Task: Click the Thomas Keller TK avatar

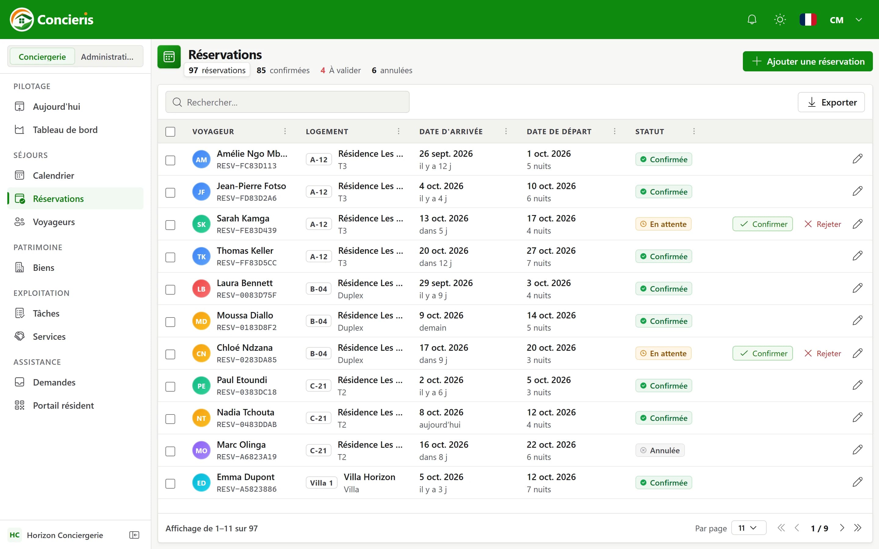Action: pos(201,256)
